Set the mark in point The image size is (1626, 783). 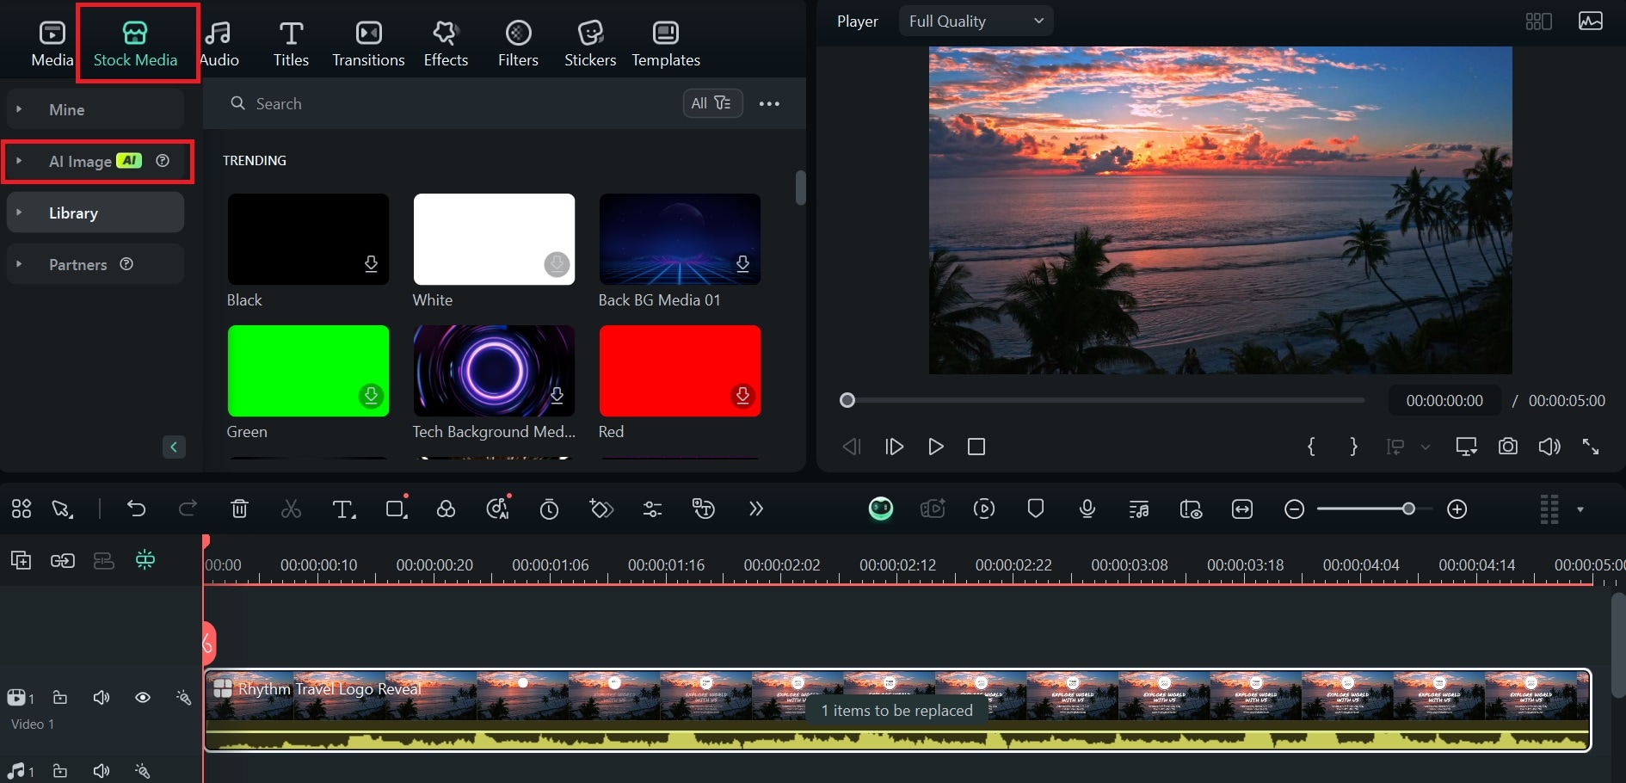pos(1311,447)
